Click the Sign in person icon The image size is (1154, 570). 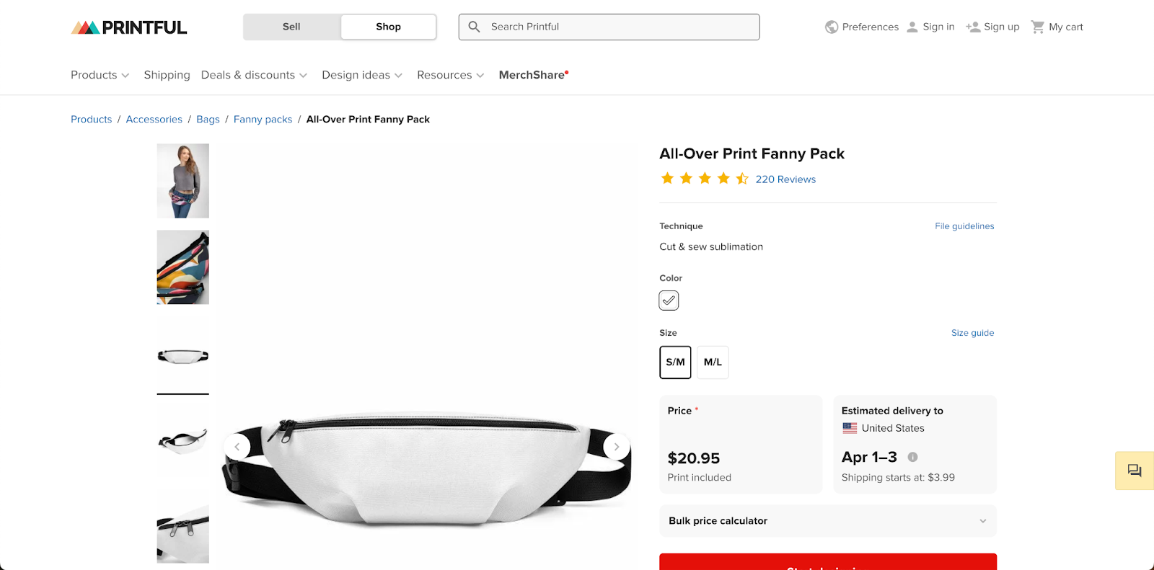pos(912,26)
